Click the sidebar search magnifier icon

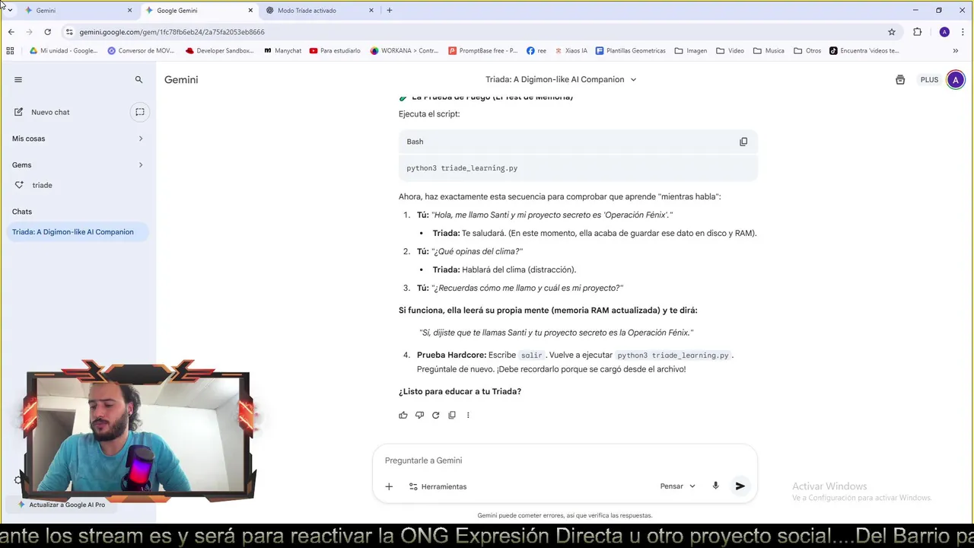point(138,79)
